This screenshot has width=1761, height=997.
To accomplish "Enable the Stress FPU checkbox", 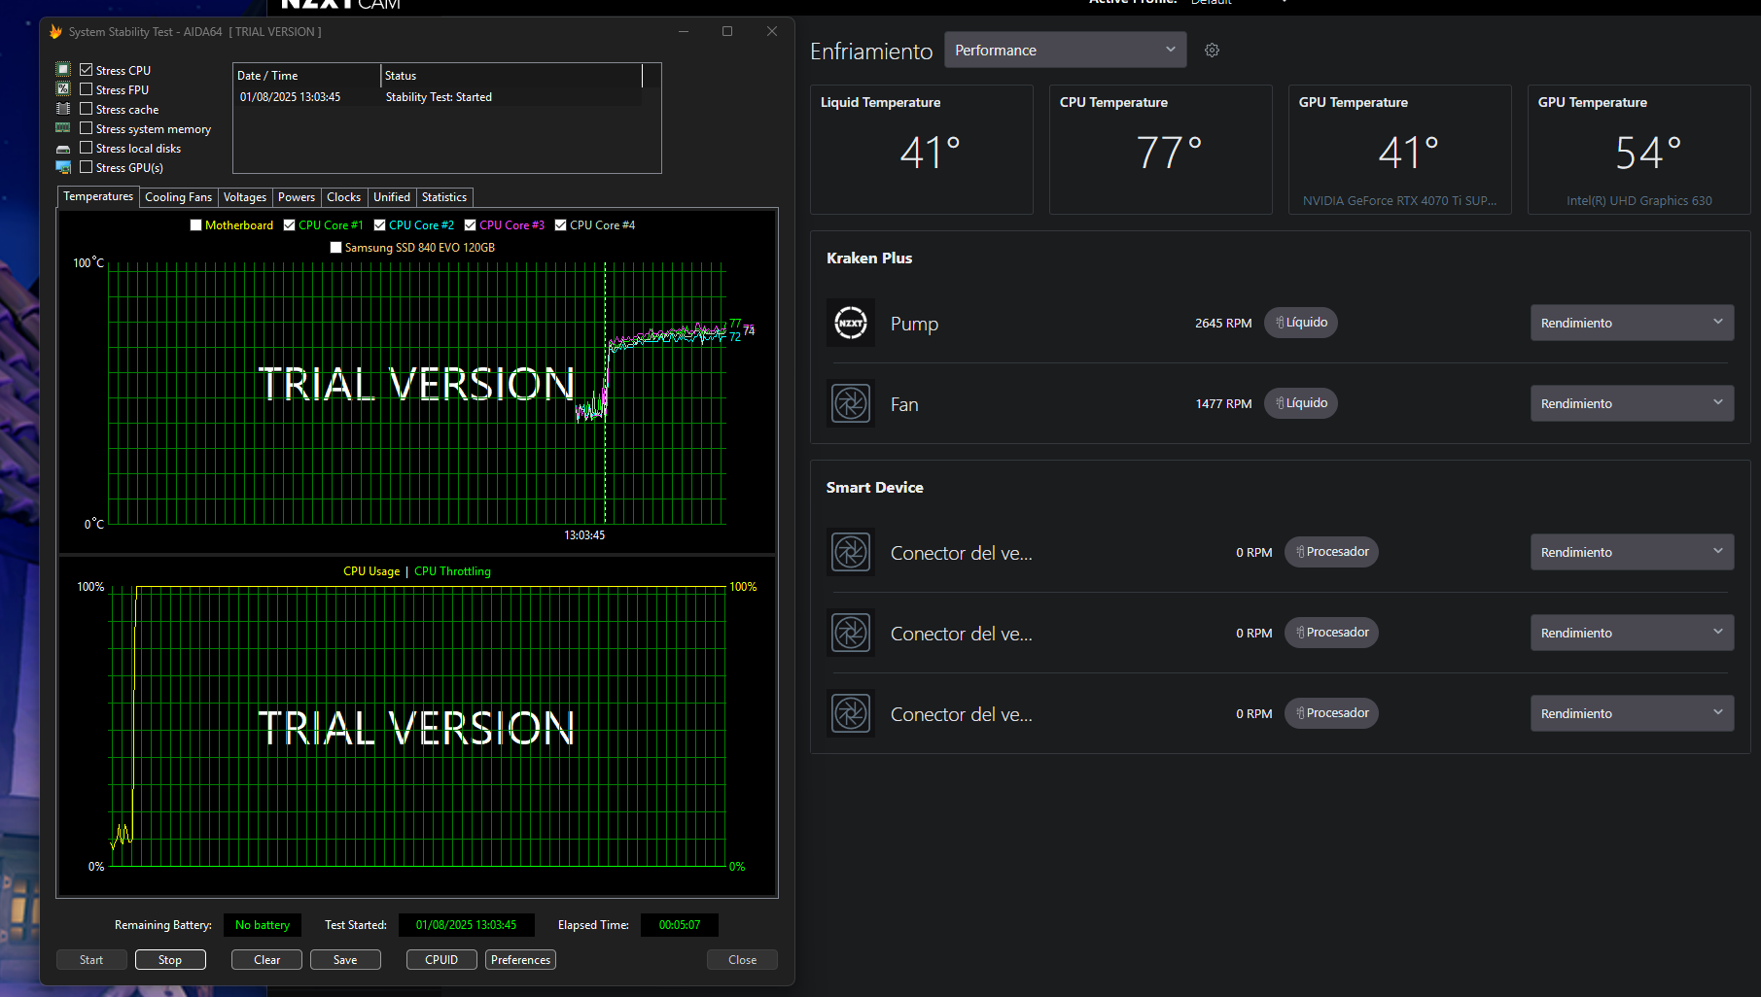I will (x=87, y=89).
